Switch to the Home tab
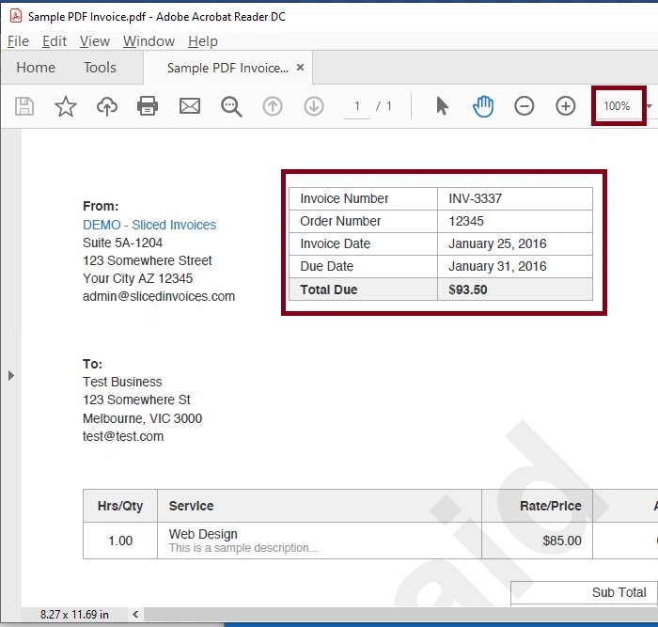 pos(36,68)
